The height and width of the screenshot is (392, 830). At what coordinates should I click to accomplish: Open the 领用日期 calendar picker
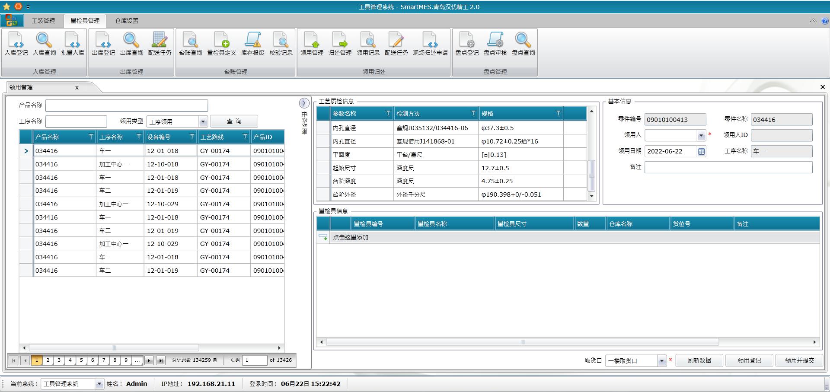tap(701, 151)
